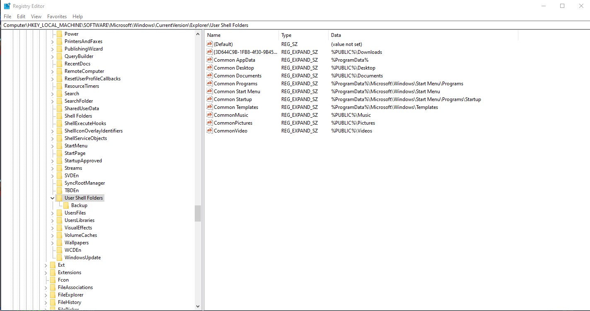Click the Common Templates value icon
This screenshot has width=590, height=311.
coord(210,107)
